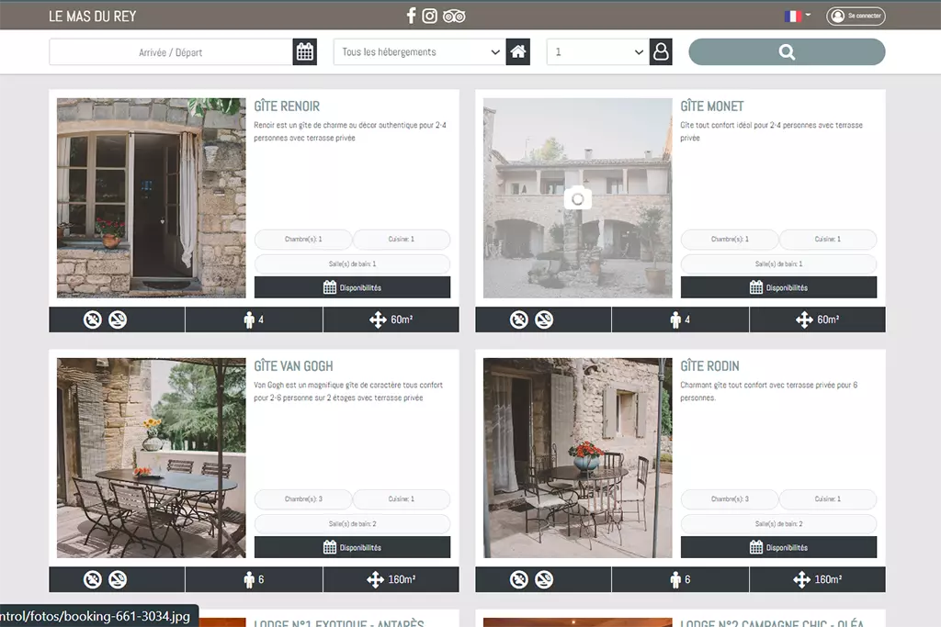Click the first crossed-out rule icon under Gîte Monet

point(519,319)
